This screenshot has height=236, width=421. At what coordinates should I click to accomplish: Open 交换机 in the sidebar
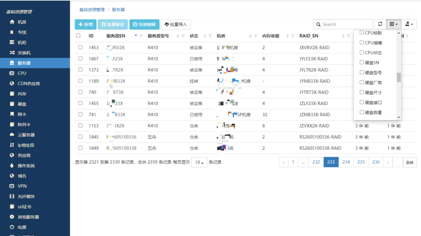point(35,53)
